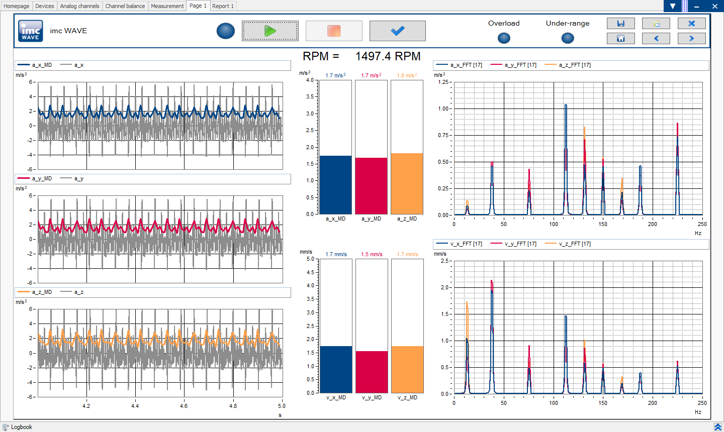This screenshot has height=432, width=724.
Task: Start measurement with the green play button
Action: [270, 31]
